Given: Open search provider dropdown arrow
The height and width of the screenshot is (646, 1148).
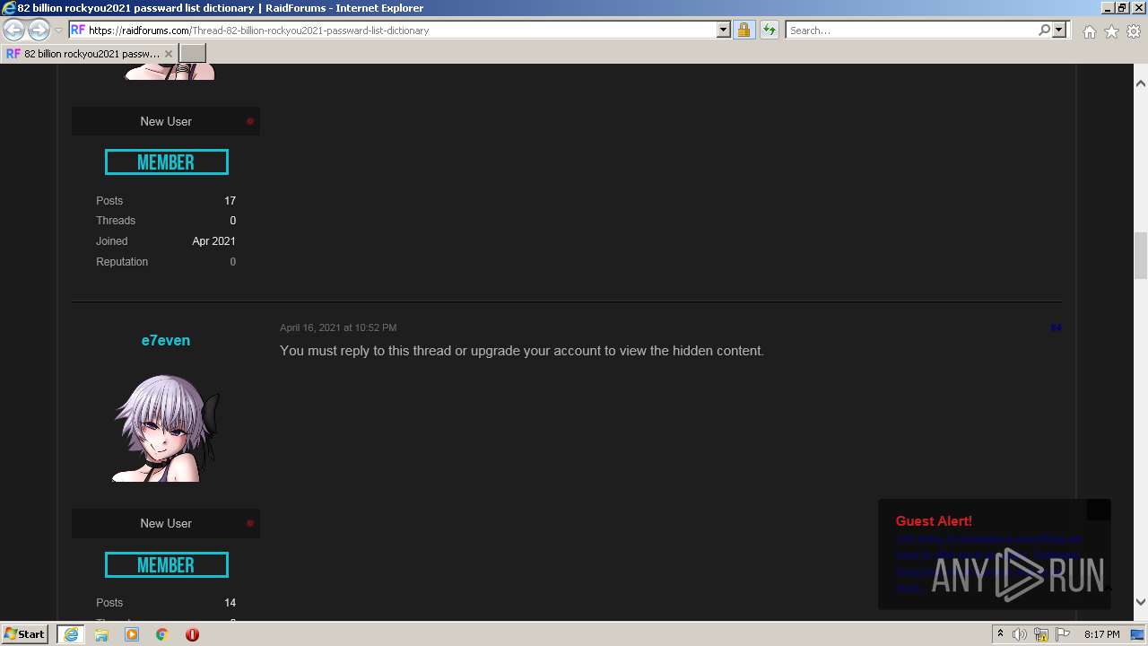Looking at the screenshot, I should [1059, 30].
